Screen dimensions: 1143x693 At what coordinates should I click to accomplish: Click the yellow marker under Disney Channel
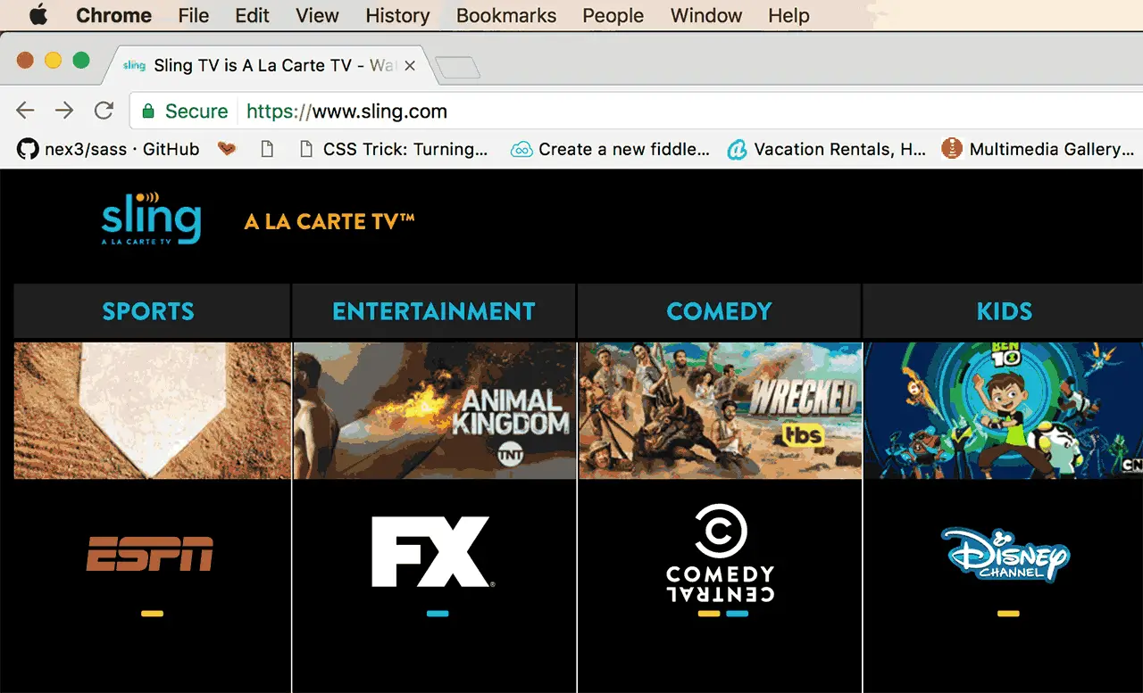(x=1008, y=614)
